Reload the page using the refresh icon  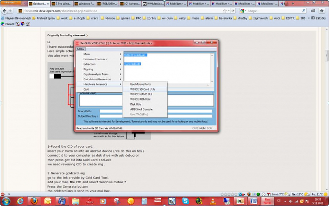pos(233,11)
